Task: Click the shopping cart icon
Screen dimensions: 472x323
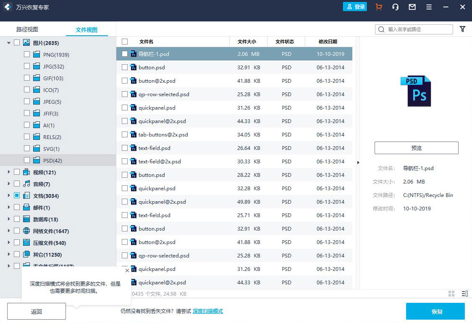Action: [x=379, y=7]
